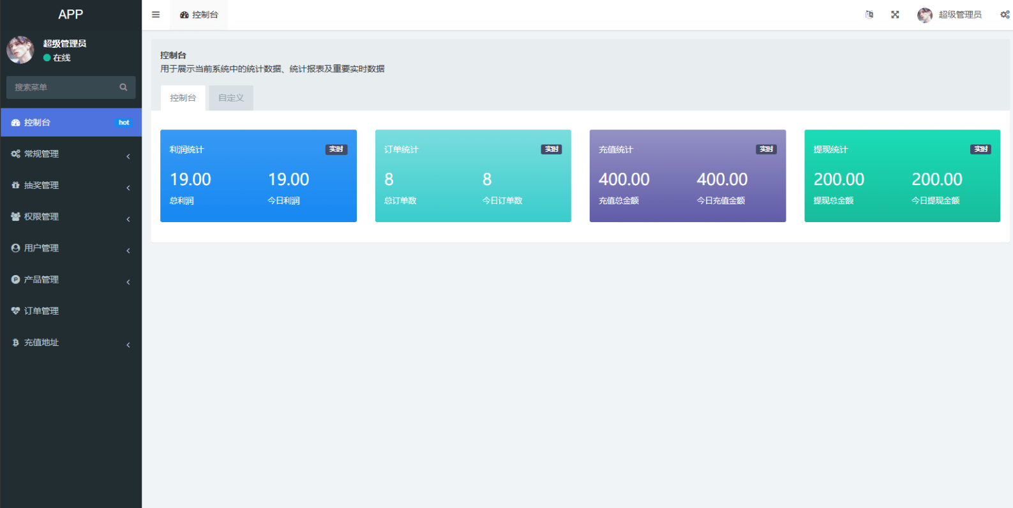The height and width of the screenshot is (508, 1013).
Task: Click the sidebar user avatar picture
Action: point(20,50)
